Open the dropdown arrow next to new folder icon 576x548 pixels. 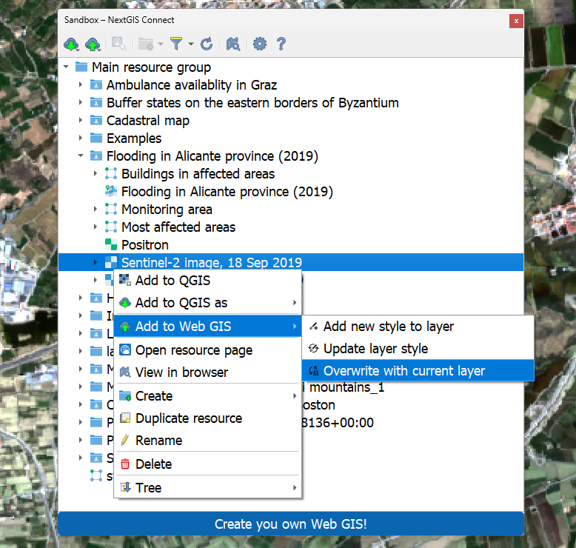click(161, 44)
